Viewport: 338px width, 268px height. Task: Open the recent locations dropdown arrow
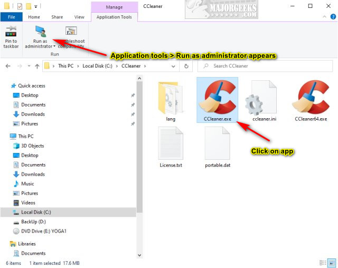[x=29, y=66]
